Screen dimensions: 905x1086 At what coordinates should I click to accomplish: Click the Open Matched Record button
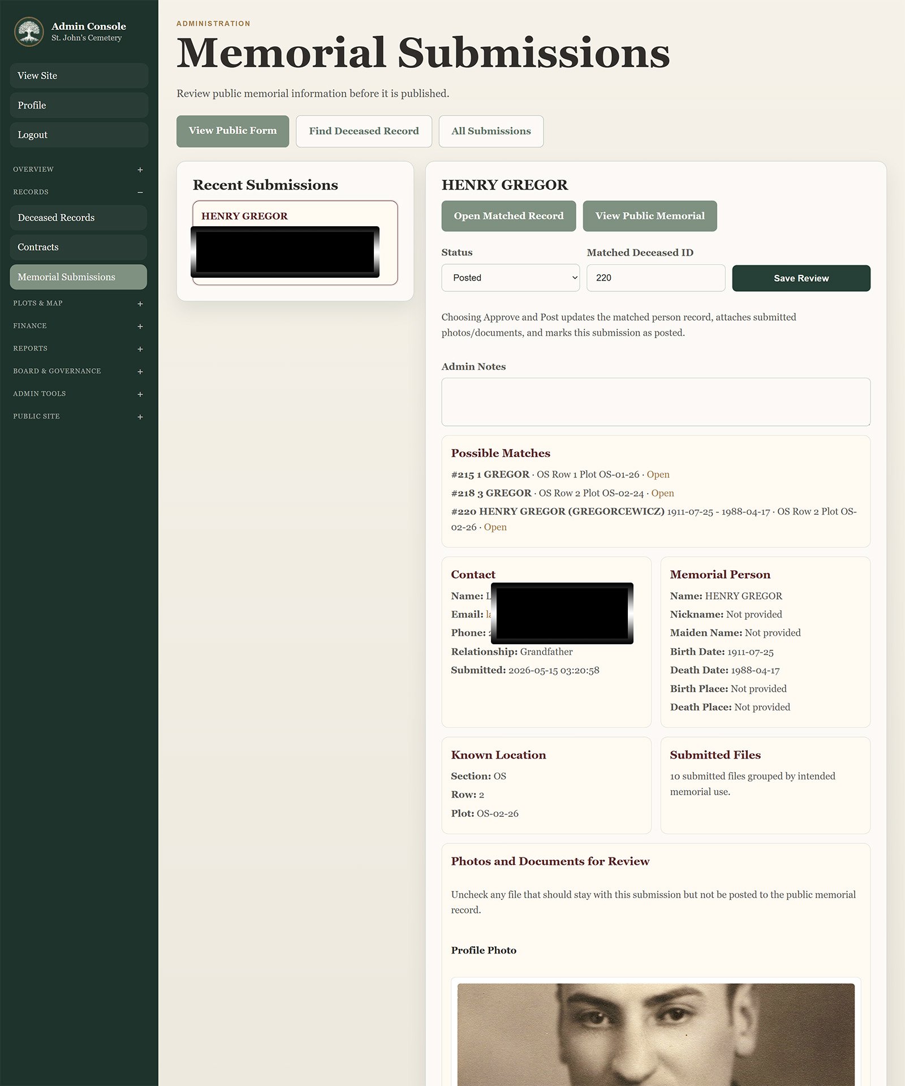click(x=508, y=216)
